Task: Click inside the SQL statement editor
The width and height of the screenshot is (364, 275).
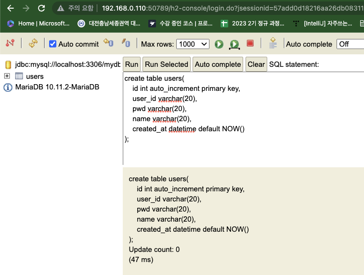Action: coord(243,118)
